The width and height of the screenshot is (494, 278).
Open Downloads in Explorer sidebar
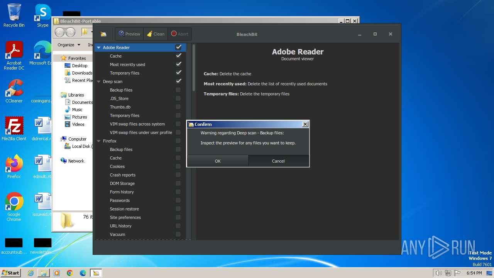coord(79,73)
